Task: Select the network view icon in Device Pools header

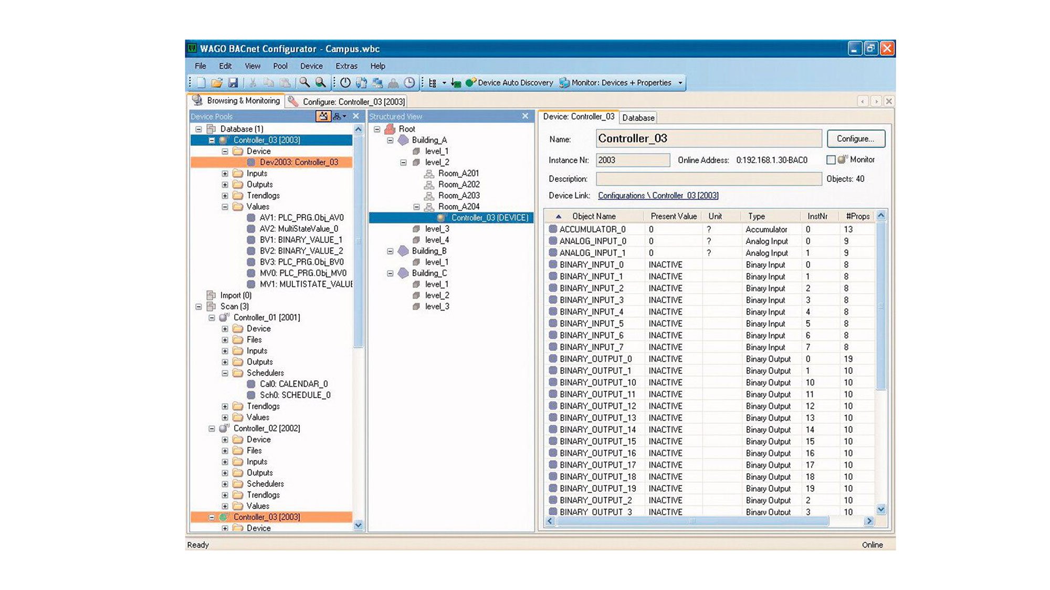Action: click(x=338, y=116)
